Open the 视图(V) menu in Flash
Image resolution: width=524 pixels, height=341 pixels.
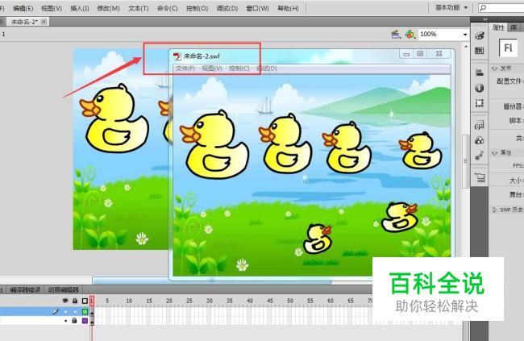coord(52,8)
